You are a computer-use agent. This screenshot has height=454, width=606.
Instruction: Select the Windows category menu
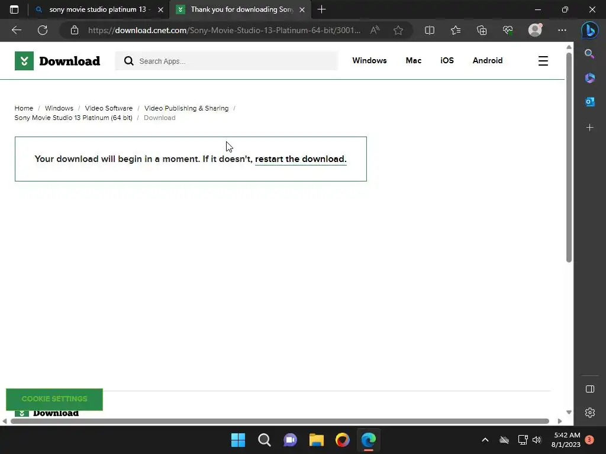coord(369,61)
